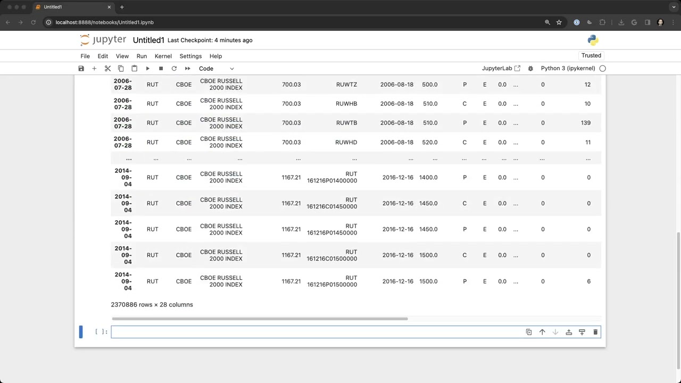The image size is (681, 383).
Task: Move cell down with the arrow icon
Action: tap(555, 332)
